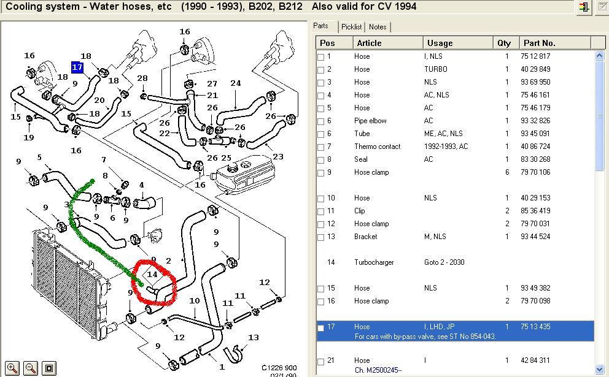Click usage text I, LHD, JP
Viewport: 609px width, 377px height.
440,327
